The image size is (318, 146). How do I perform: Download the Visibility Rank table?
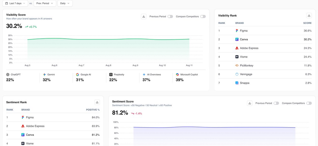click(309, 15)
